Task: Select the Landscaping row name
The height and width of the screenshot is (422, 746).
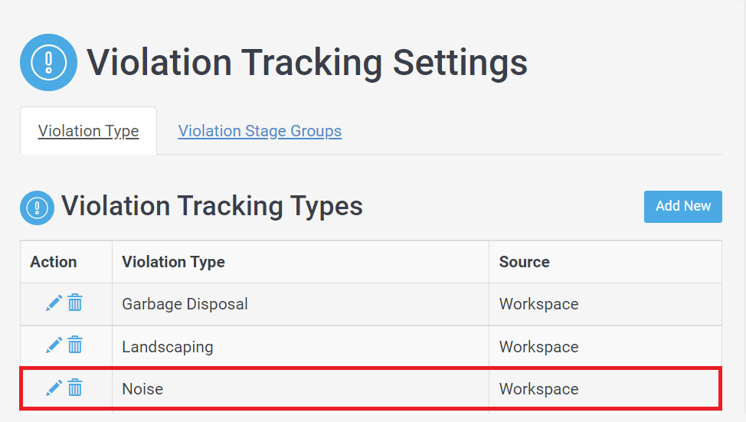Action: tap(168, 347)
